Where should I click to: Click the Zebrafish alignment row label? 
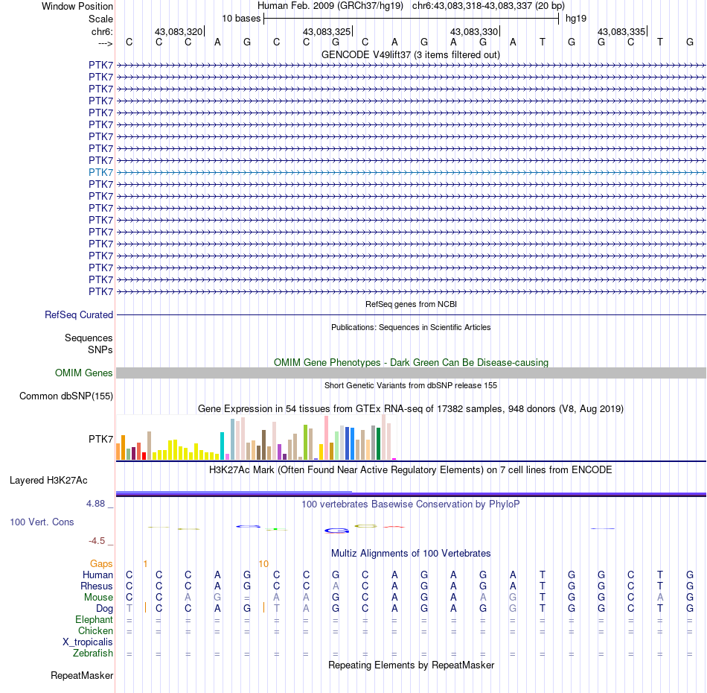tap(93, 654)
